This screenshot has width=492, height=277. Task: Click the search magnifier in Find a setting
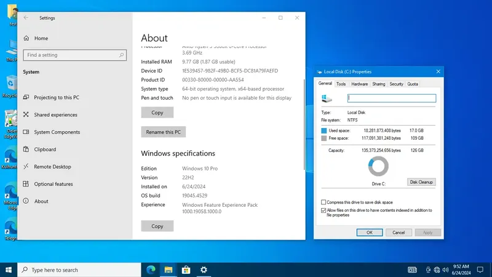[x=121, y=55]
